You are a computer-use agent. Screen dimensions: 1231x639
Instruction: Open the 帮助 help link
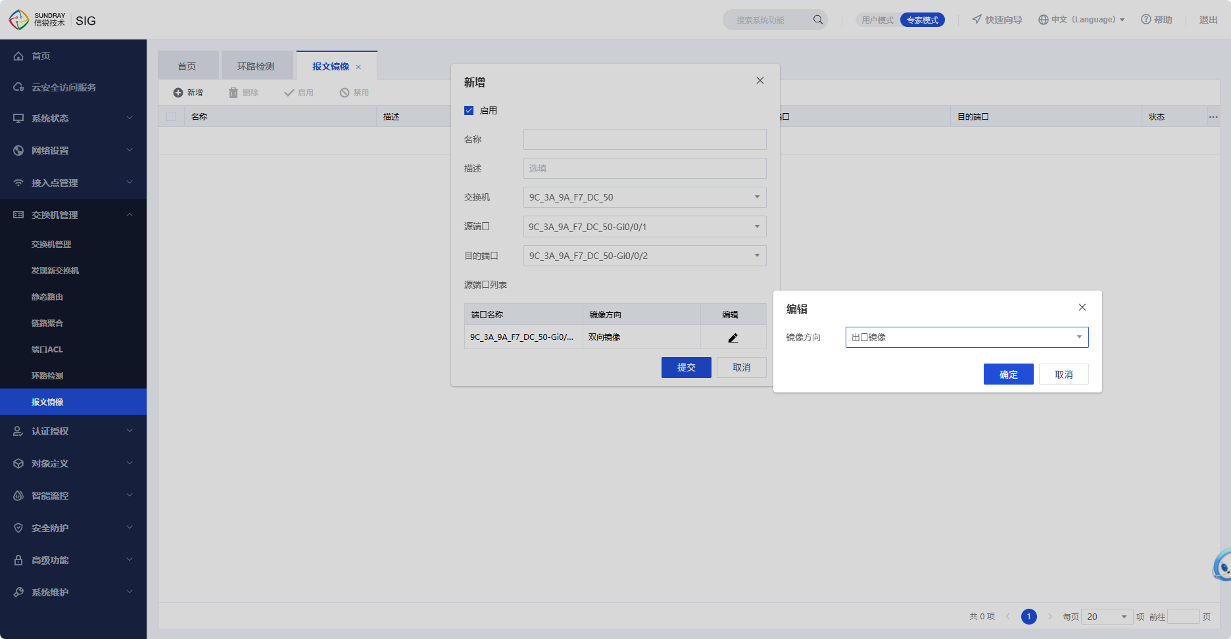[1157, 20]
